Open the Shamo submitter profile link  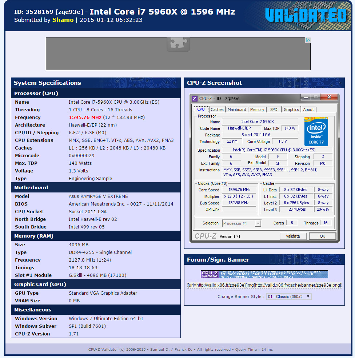pos(63,20)
